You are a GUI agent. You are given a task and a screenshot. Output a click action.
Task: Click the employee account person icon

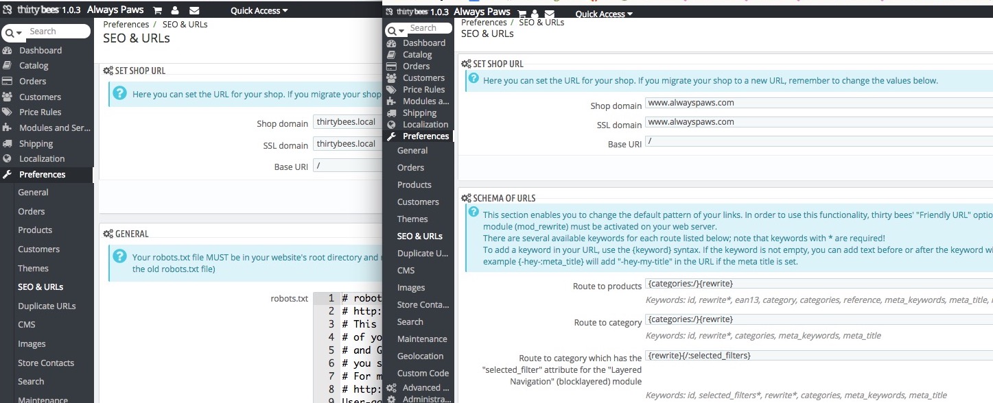pyautogui.click(x=175, y=10)
